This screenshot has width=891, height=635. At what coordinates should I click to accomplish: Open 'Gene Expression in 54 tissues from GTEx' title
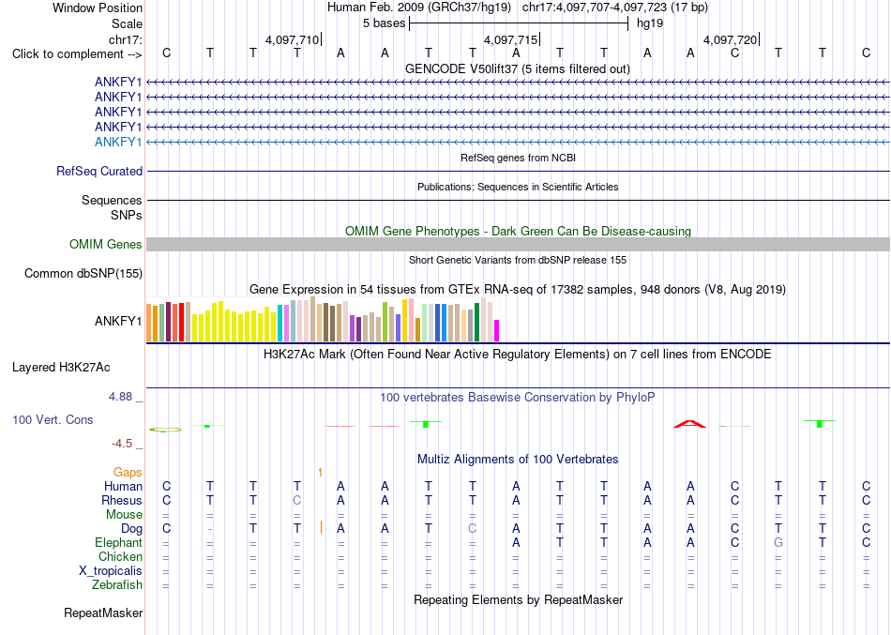point(518,289)
